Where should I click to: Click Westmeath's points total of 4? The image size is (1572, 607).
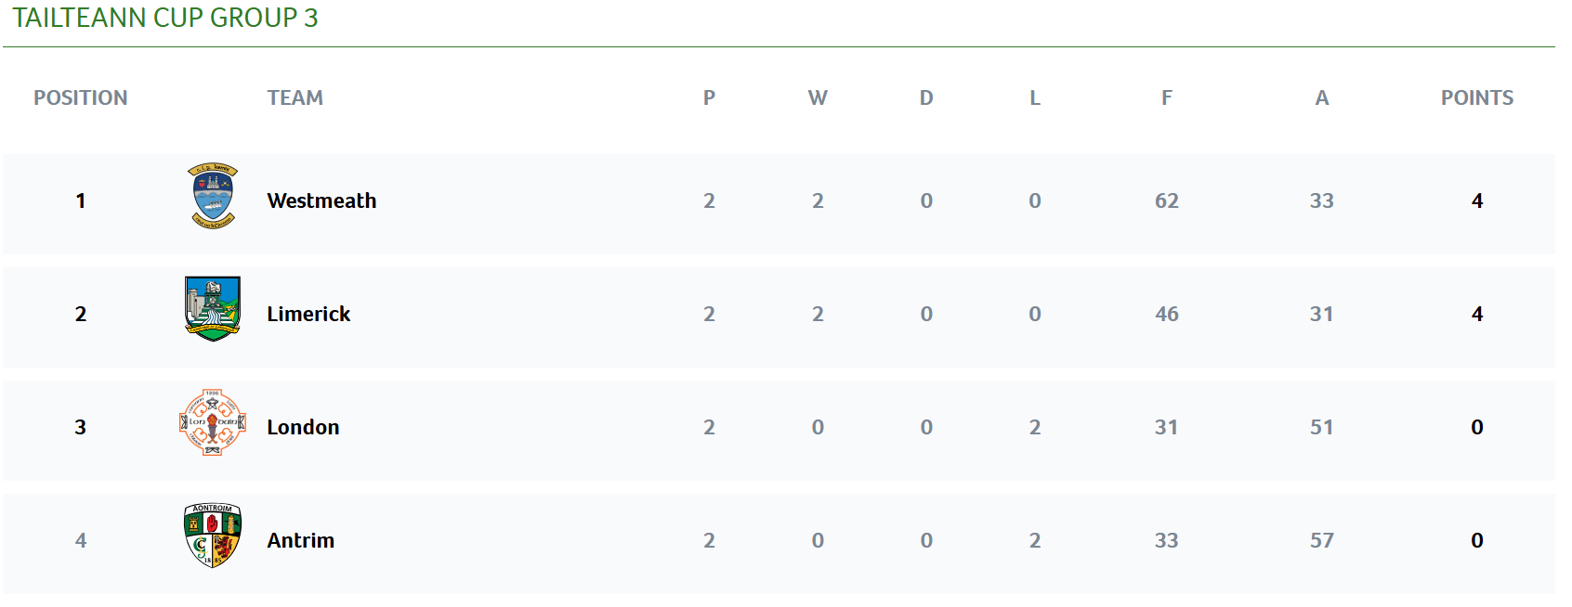pyautogui.click(x=1476, y=200)
